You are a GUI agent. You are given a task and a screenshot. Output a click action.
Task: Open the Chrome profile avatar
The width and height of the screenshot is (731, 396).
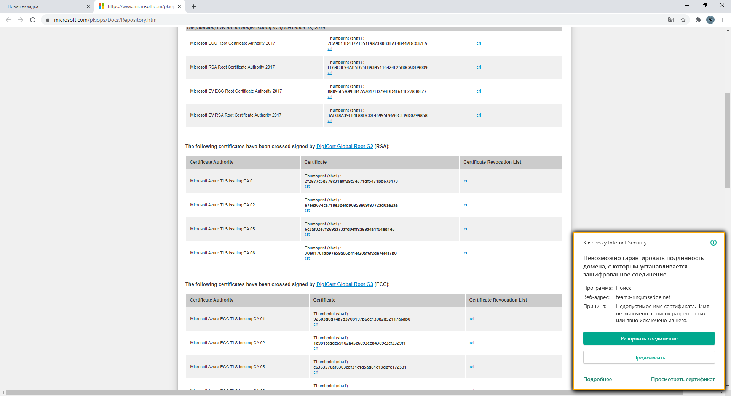pos(710,20)
